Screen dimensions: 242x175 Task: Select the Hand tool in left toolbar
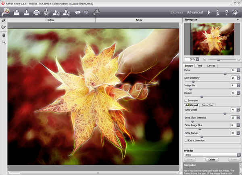tap(4, 35)
